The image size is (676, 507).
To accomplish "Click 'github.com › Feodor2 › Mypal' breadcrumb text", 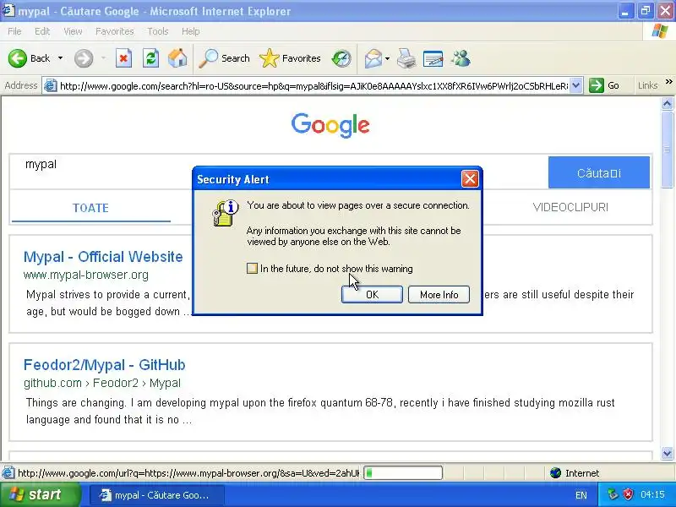I will [102, 383].
